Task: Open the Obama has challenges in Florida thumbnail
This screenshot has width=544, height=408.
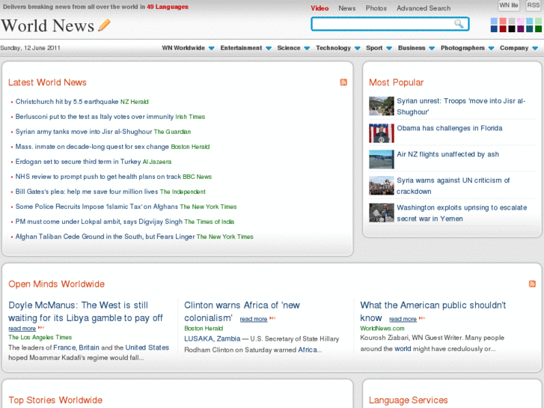Action: point(381,133)
